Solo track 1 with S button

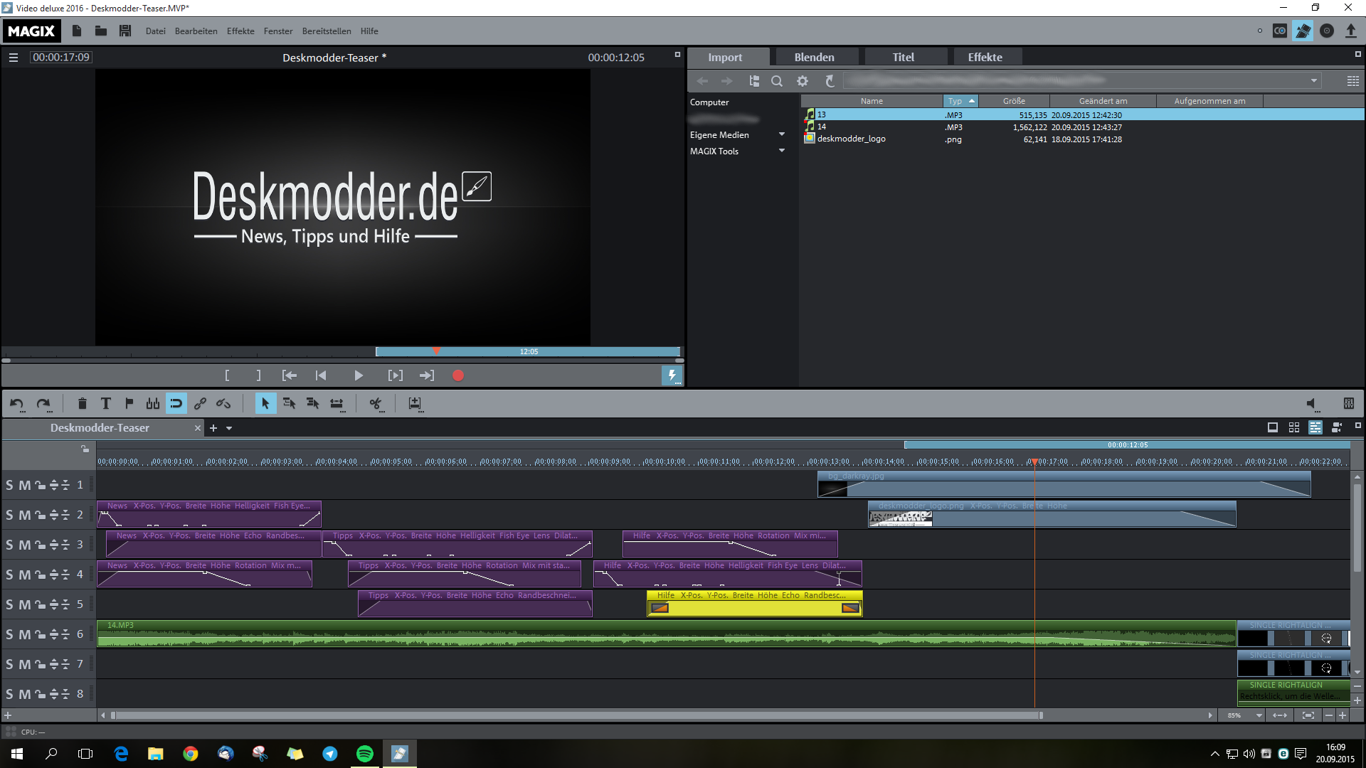[10, 485]
